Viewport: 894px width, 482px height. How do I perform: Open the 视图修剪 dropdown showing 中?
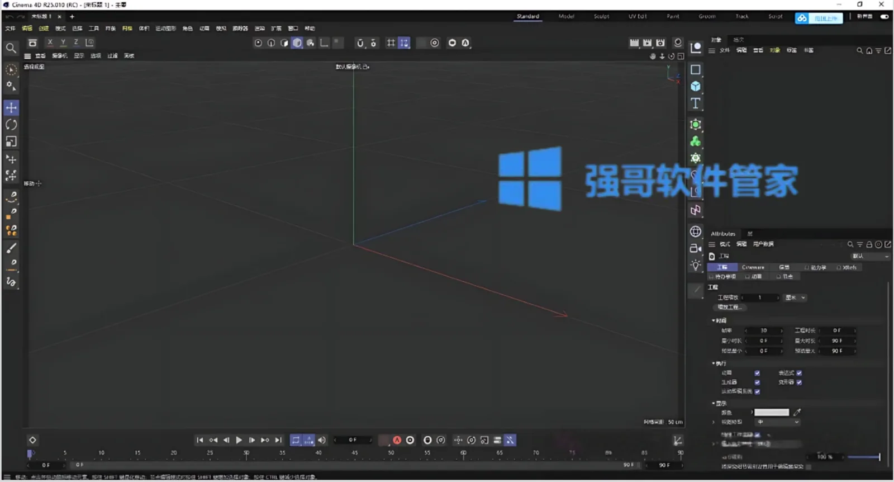[x=778, y=422]
